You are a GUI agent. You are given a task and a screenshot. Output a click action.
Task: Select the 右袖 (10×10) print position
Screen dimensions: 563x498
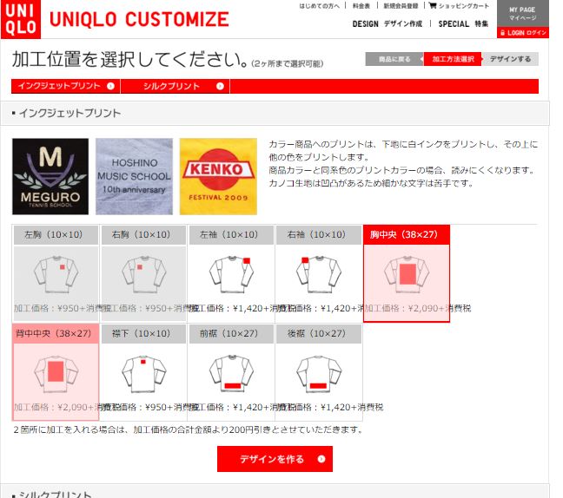[x=319, y=272]
